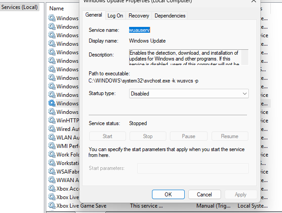The height and width of the screenshot is (213, 282).
Task: Click the Stop service button
Action: click(x=148, y=136)
